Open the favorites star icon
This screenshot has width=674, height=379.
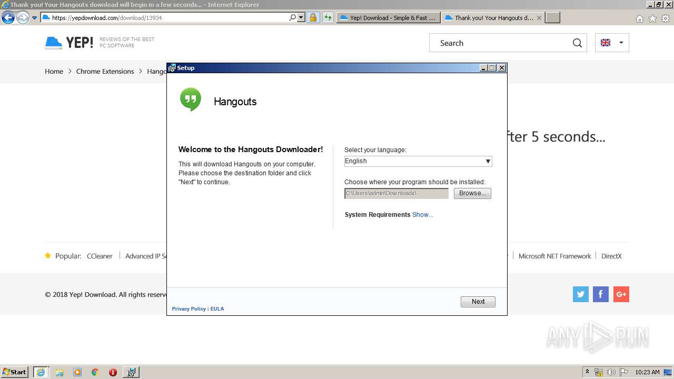tap(652, 18)
